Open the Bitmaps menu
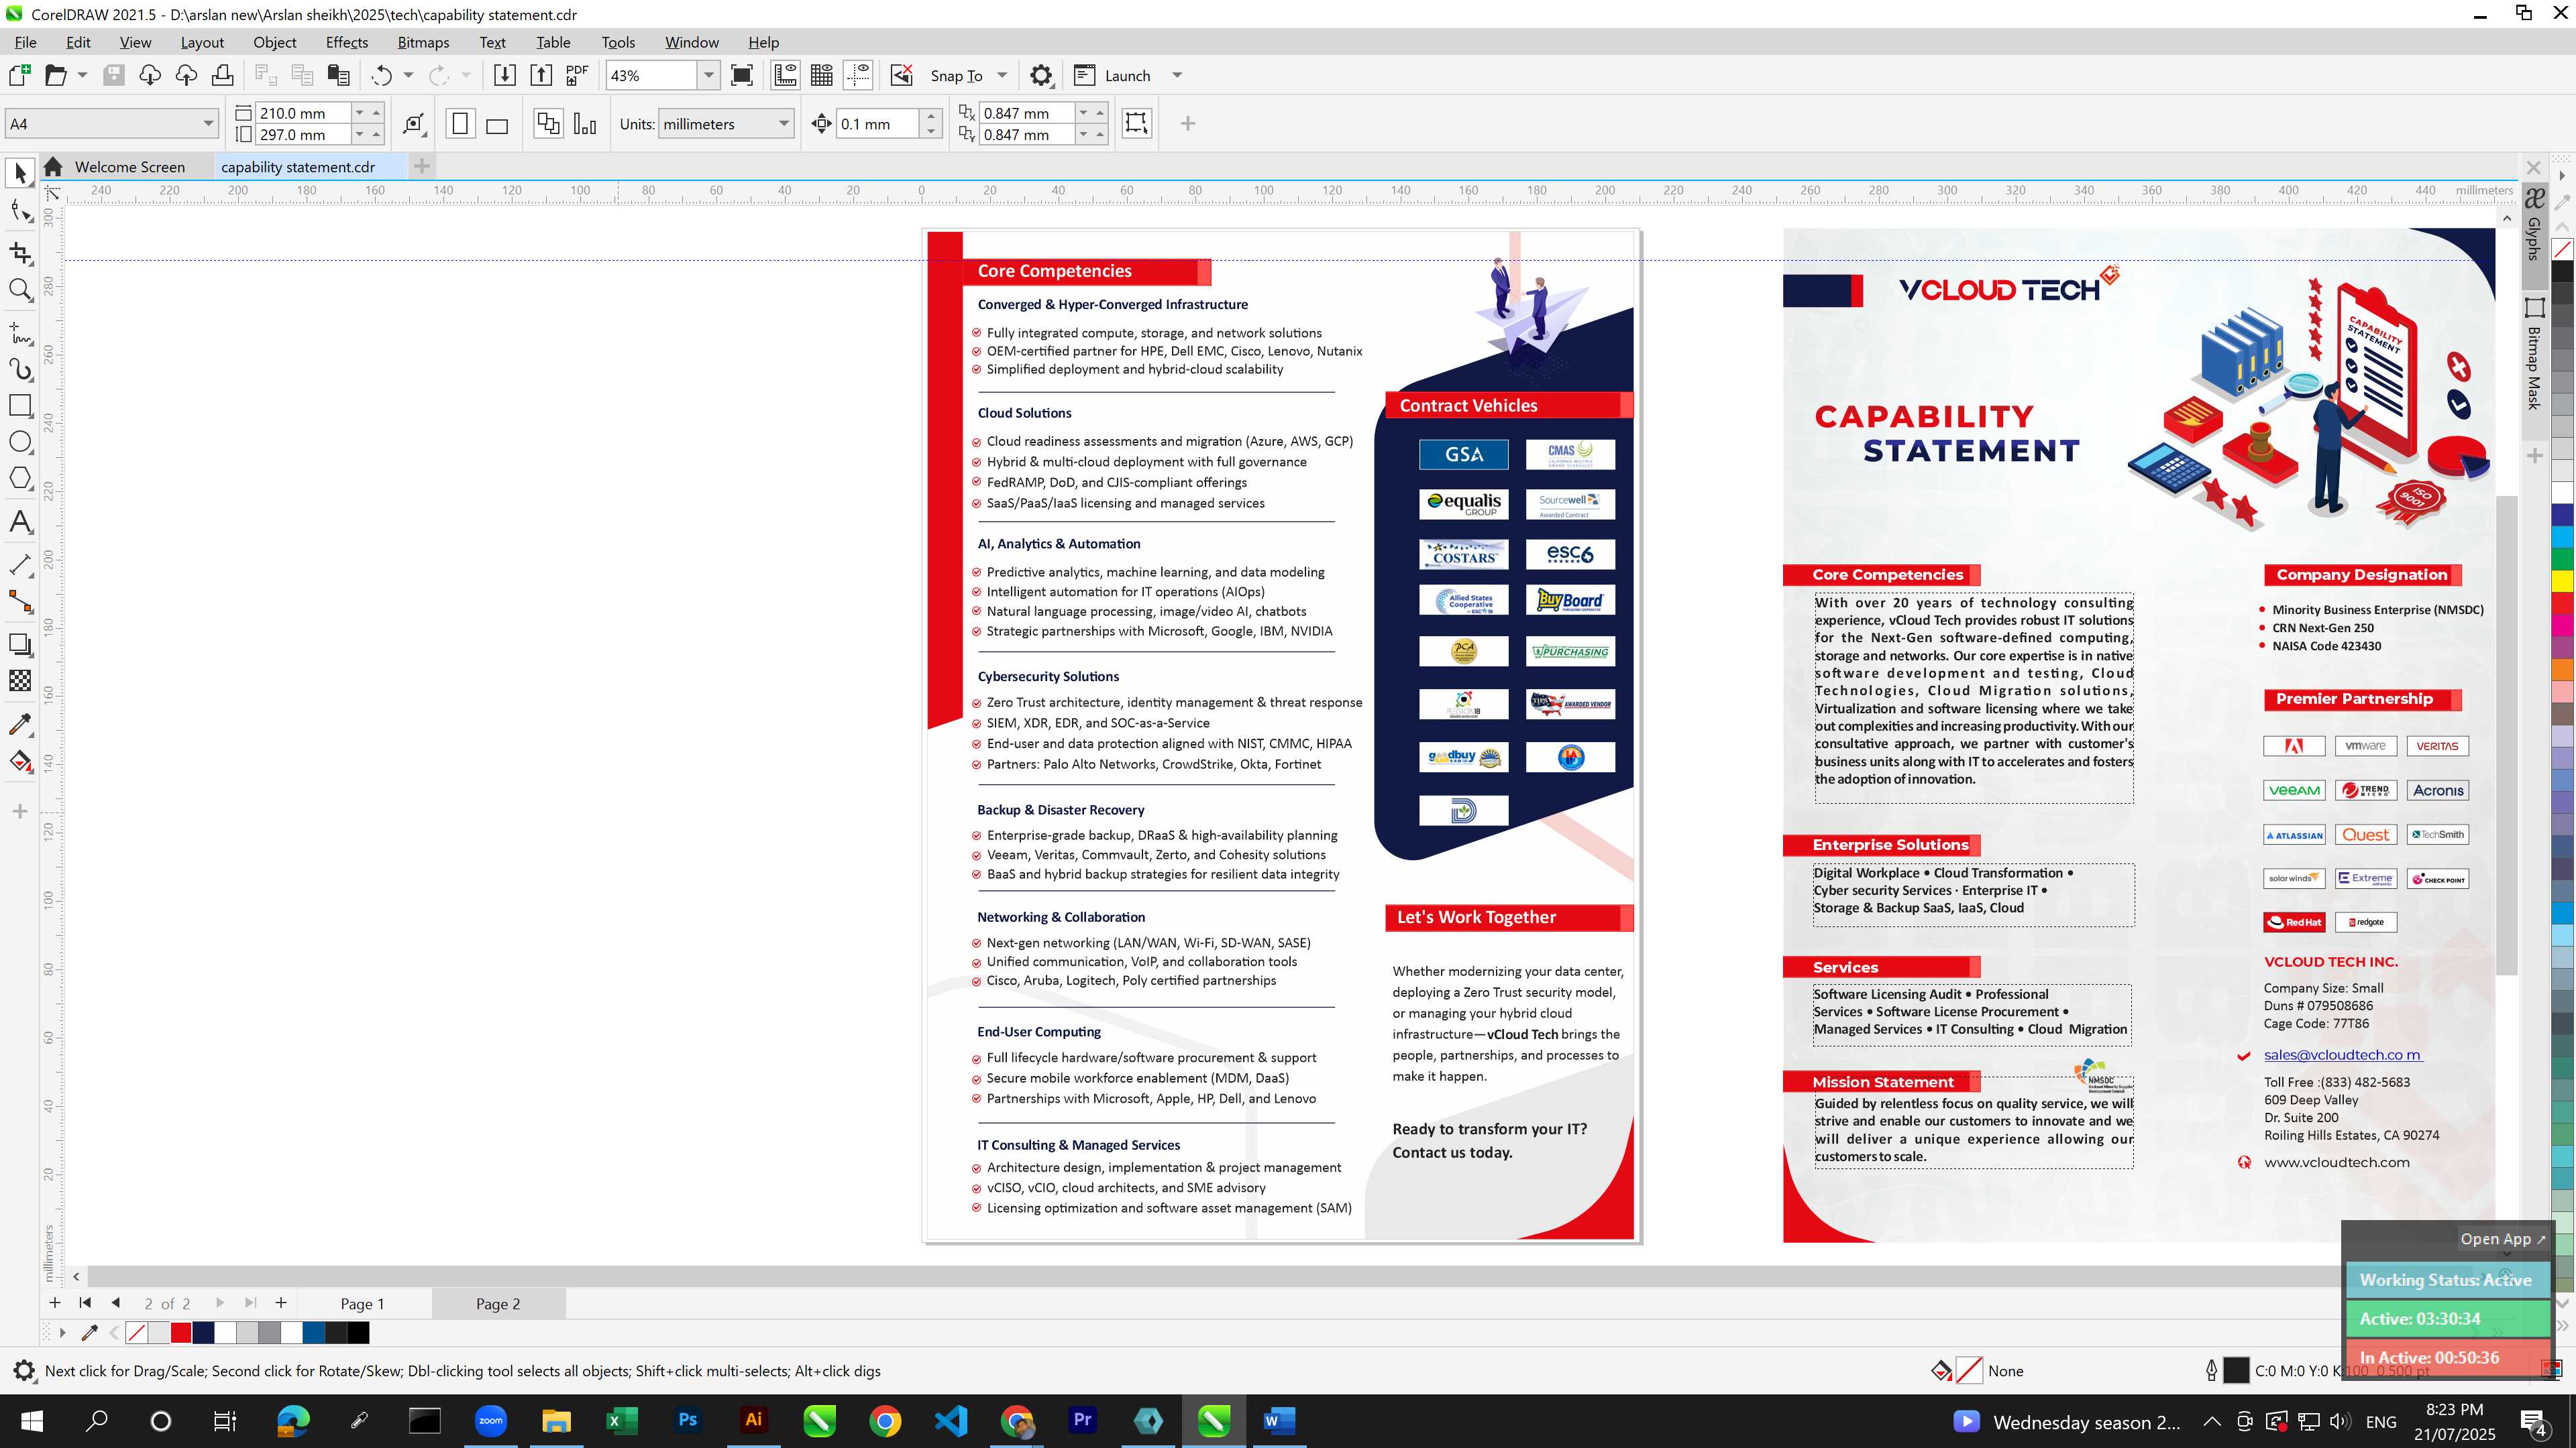The height and width of the screenshot is (1448, 2576). coord(423,42)
